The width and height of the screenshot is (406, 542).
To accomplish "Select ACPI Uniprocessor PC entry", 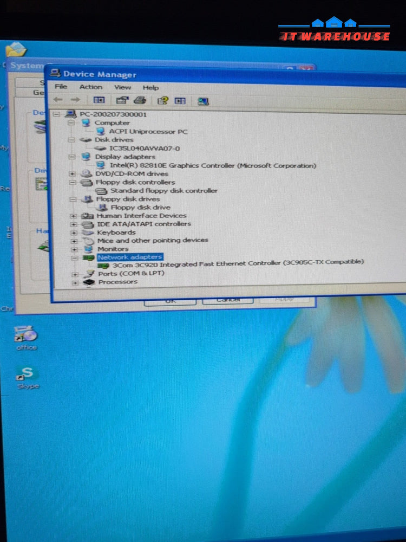I will [148, 131].
